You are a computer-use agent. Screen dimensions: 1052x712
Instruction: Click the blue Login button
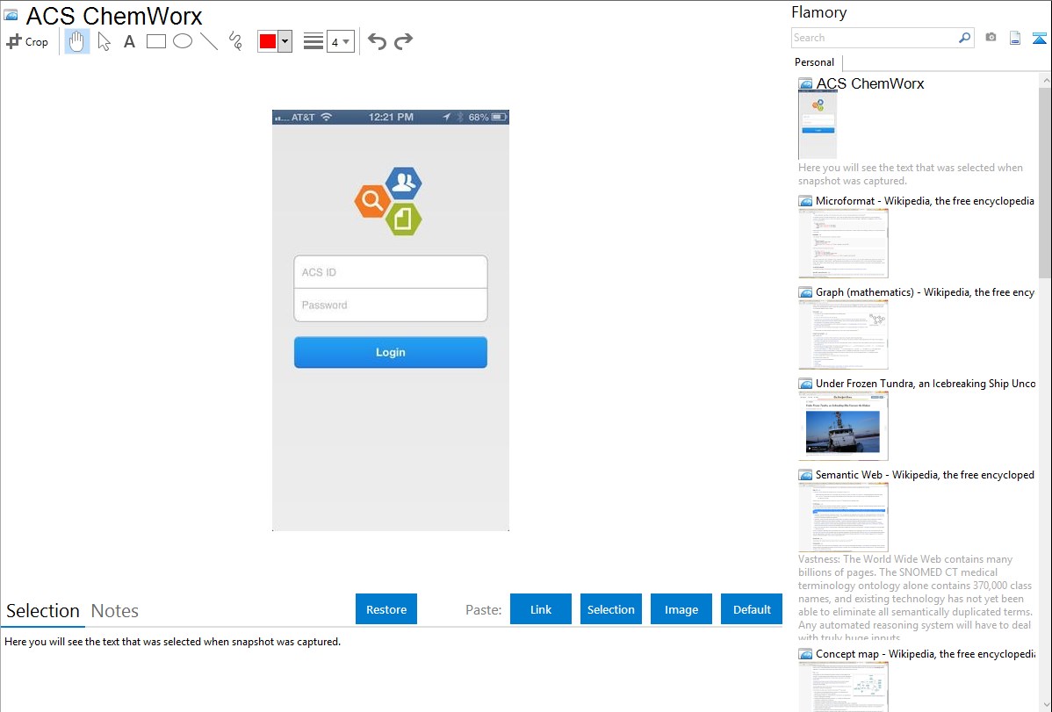pyautogui.click(x=391, y=352)
